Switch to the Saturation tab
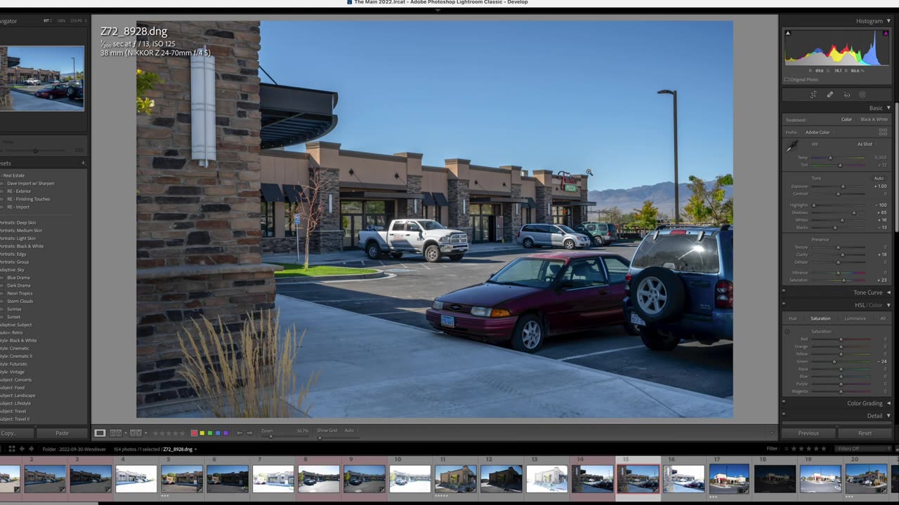The height and width of the screenshot is (505, 899). click(x=820, y=318)
